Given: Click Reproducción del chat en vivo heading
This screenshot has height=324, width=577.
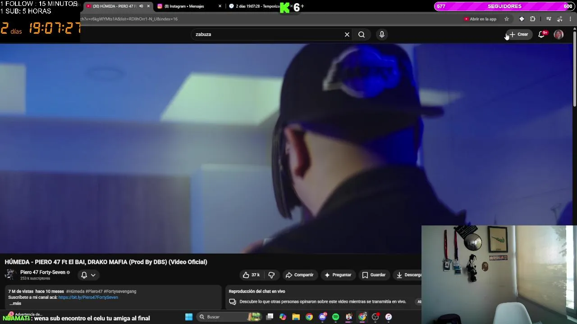Looking at the screenshot, I should [x=257, y=291].
